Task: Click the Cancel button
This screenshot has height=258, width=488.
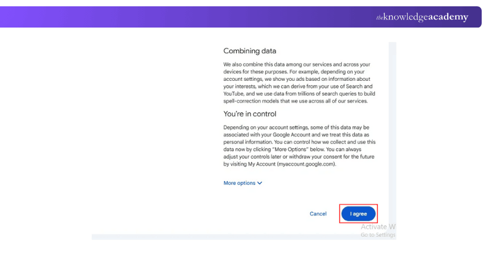Action: click(318, 214)
